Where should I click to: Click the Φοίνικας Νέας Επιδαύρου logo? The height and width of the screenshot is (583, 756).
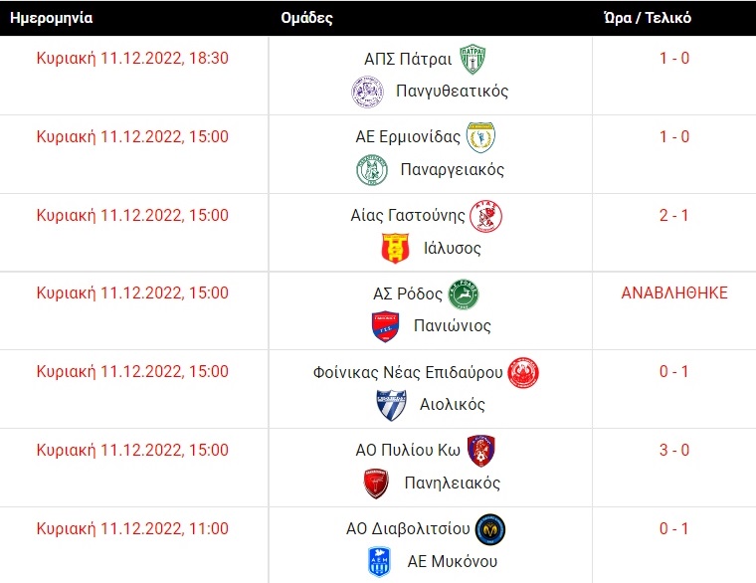coord(523,373)
